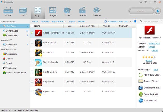The height and width of the screenshot is (112, 163).
Task: Open Panda App in the sidebar
Action: point(10,68)
